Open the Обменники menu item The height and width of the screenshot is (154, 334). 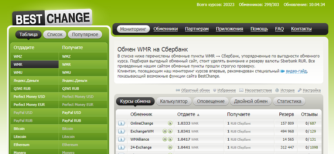pos(166,29)
